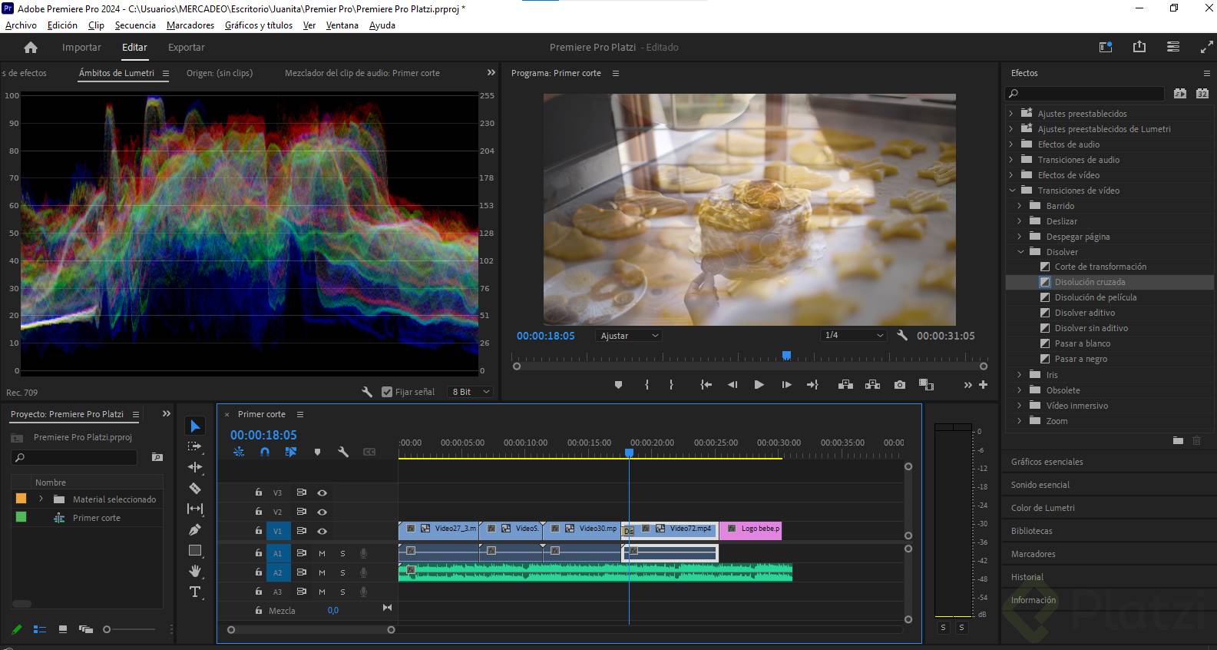Select the Pasar a negro transition

(1080, 359)
